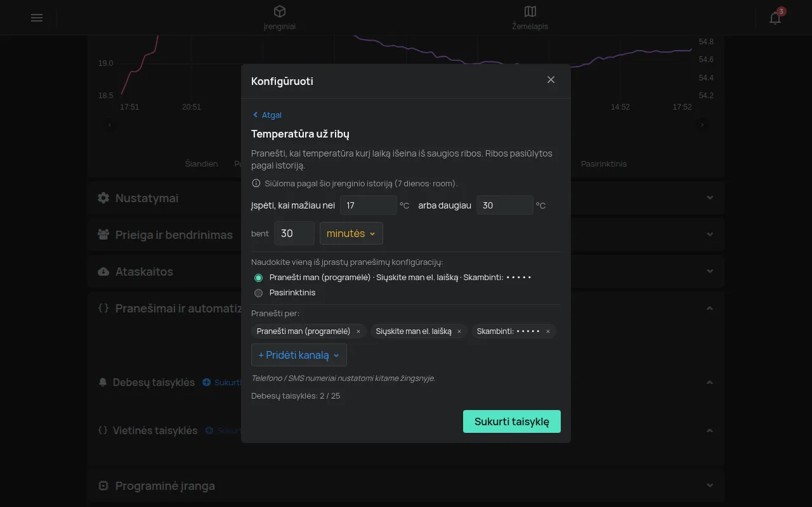Select the 'Pasirinktinis' radio option
This screenshot has width=812, height=507.
coord(258,293)
